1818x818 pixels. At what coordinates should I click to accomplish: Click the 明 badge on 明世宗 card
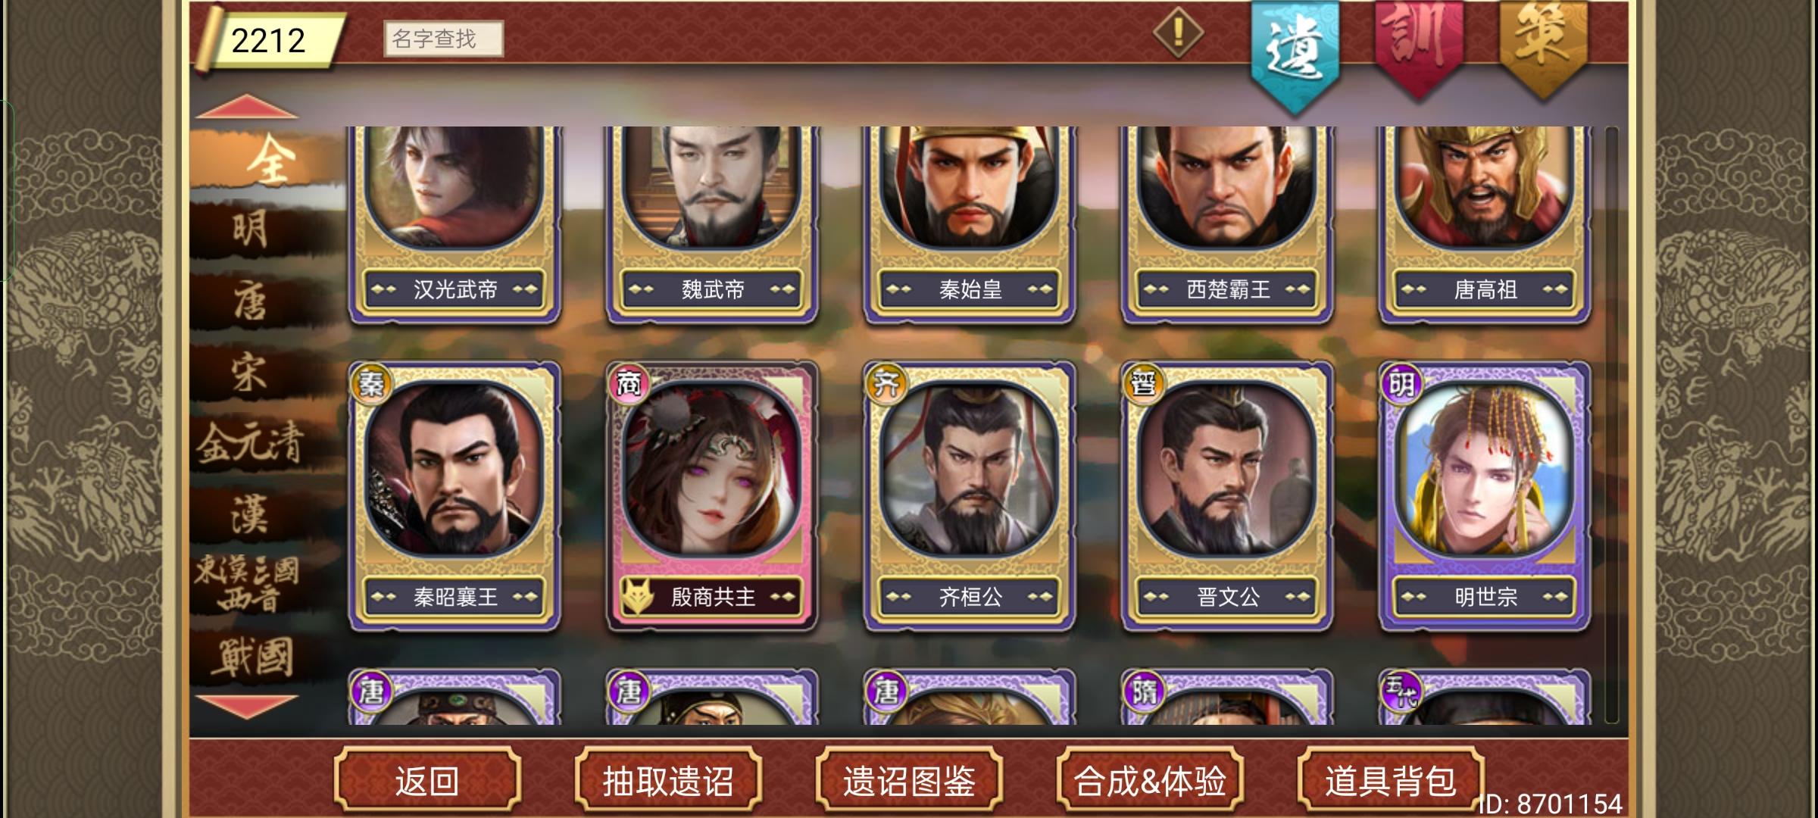click(x=1401, y=385)
